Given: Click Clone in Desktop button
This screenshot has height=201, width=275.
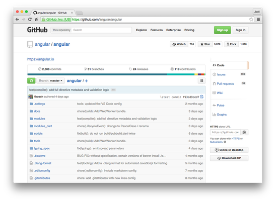Looking at the screenshot, I should pyautogui.click(x=229, y=150).
